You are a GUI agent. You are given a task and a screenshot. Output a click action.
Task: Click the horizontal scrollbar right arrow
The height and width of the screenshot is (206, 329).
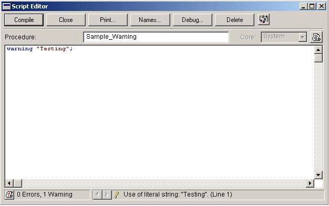(310, 183)
